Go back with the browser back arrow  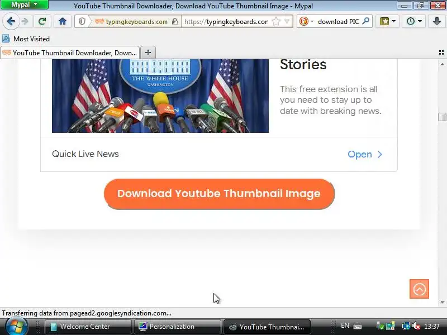click(11, 21)
